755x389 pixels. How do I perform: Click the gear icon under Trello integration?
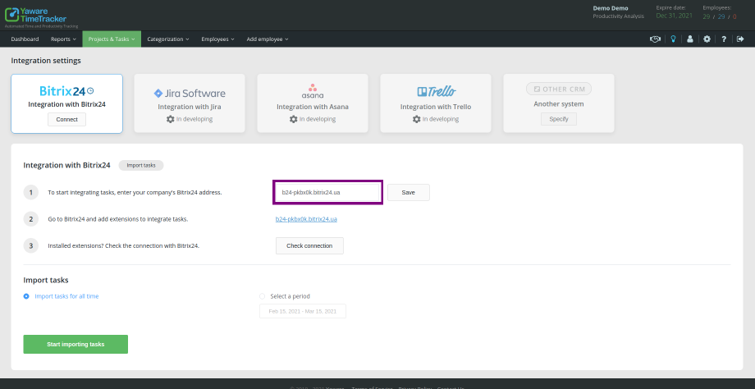click(417, 119)
